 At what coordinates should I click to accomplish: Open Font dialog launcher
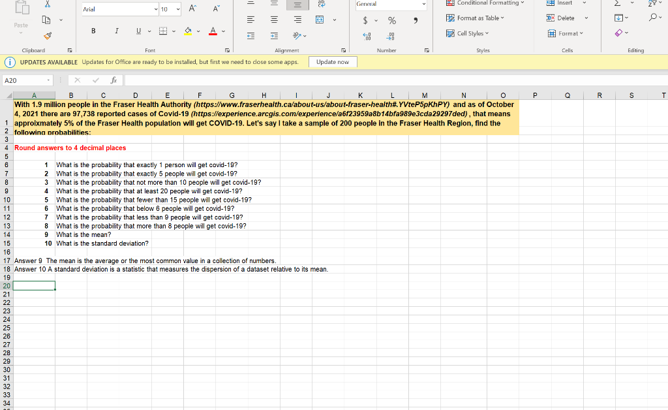(x=227, y=50)
